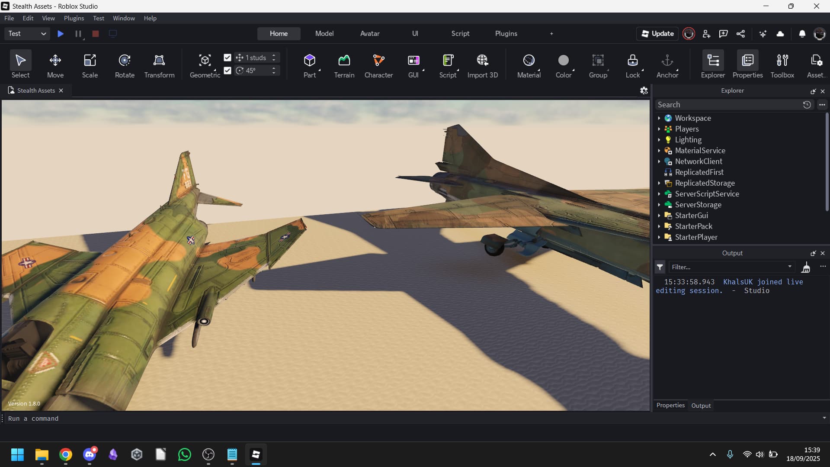Screen dimensions: 830x467
Task: Choose the Rotate tool
Action: (125, 65)
